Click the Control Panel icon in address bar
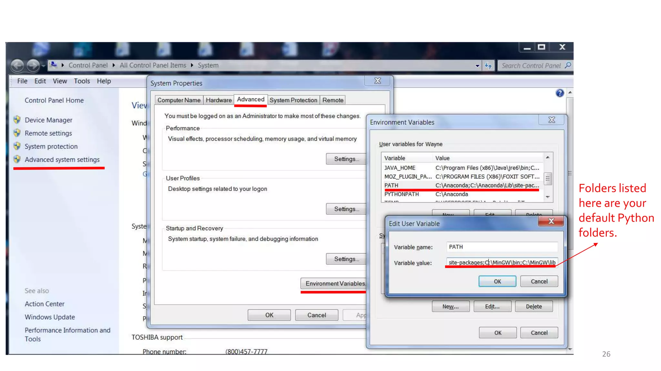The height and width of the screenshot is (371, 661). click(x=54, y=65)
